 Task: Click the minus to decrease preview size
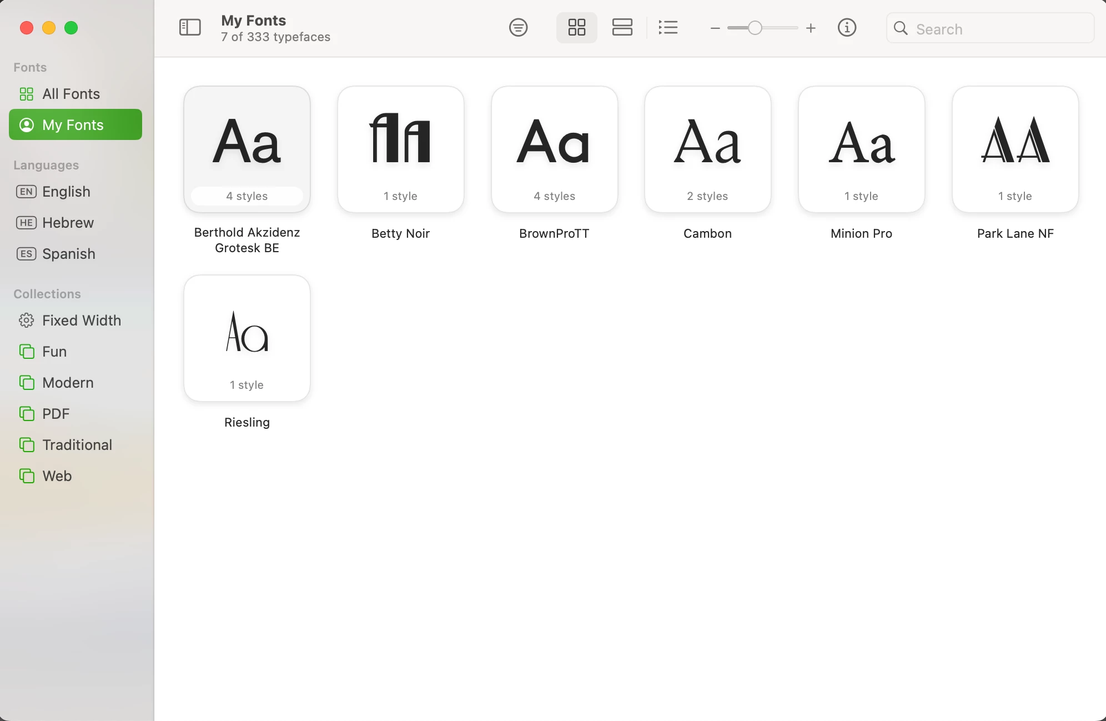click(715, 28)
